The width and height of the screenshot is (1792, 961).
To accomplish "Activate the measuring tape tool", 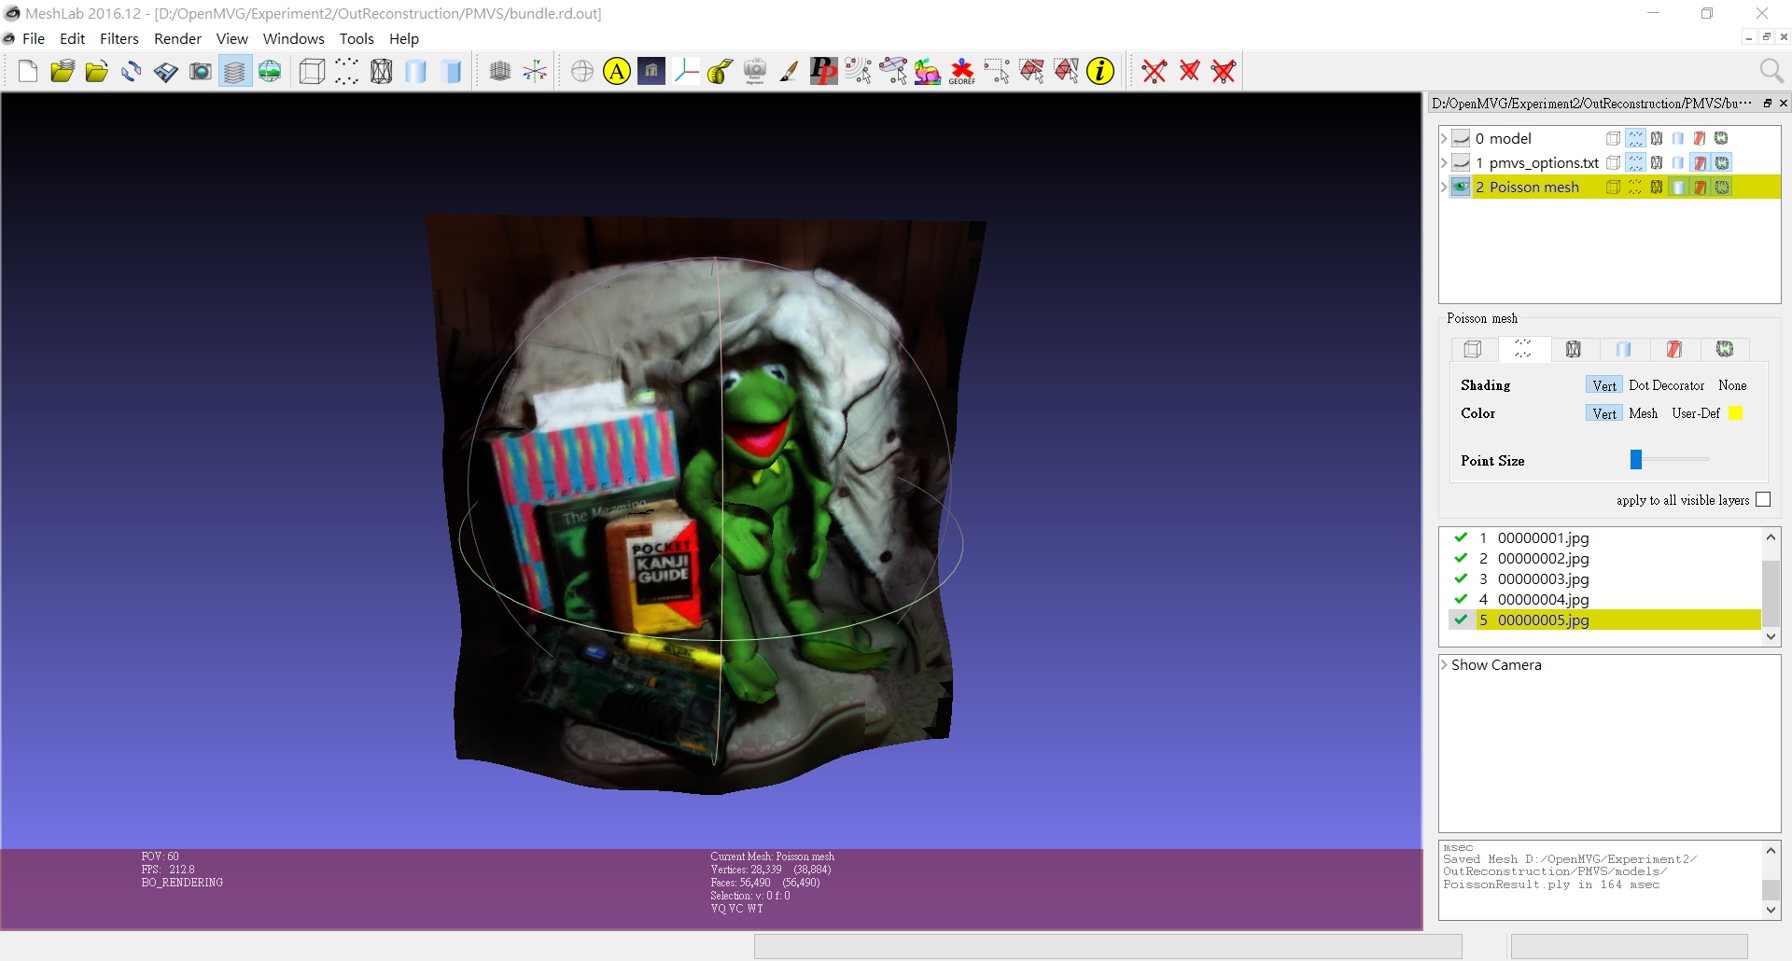I will tap(719, 71).
